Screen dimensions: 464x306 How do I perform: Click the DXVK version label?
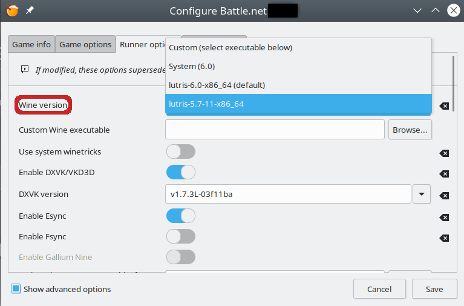44,195
